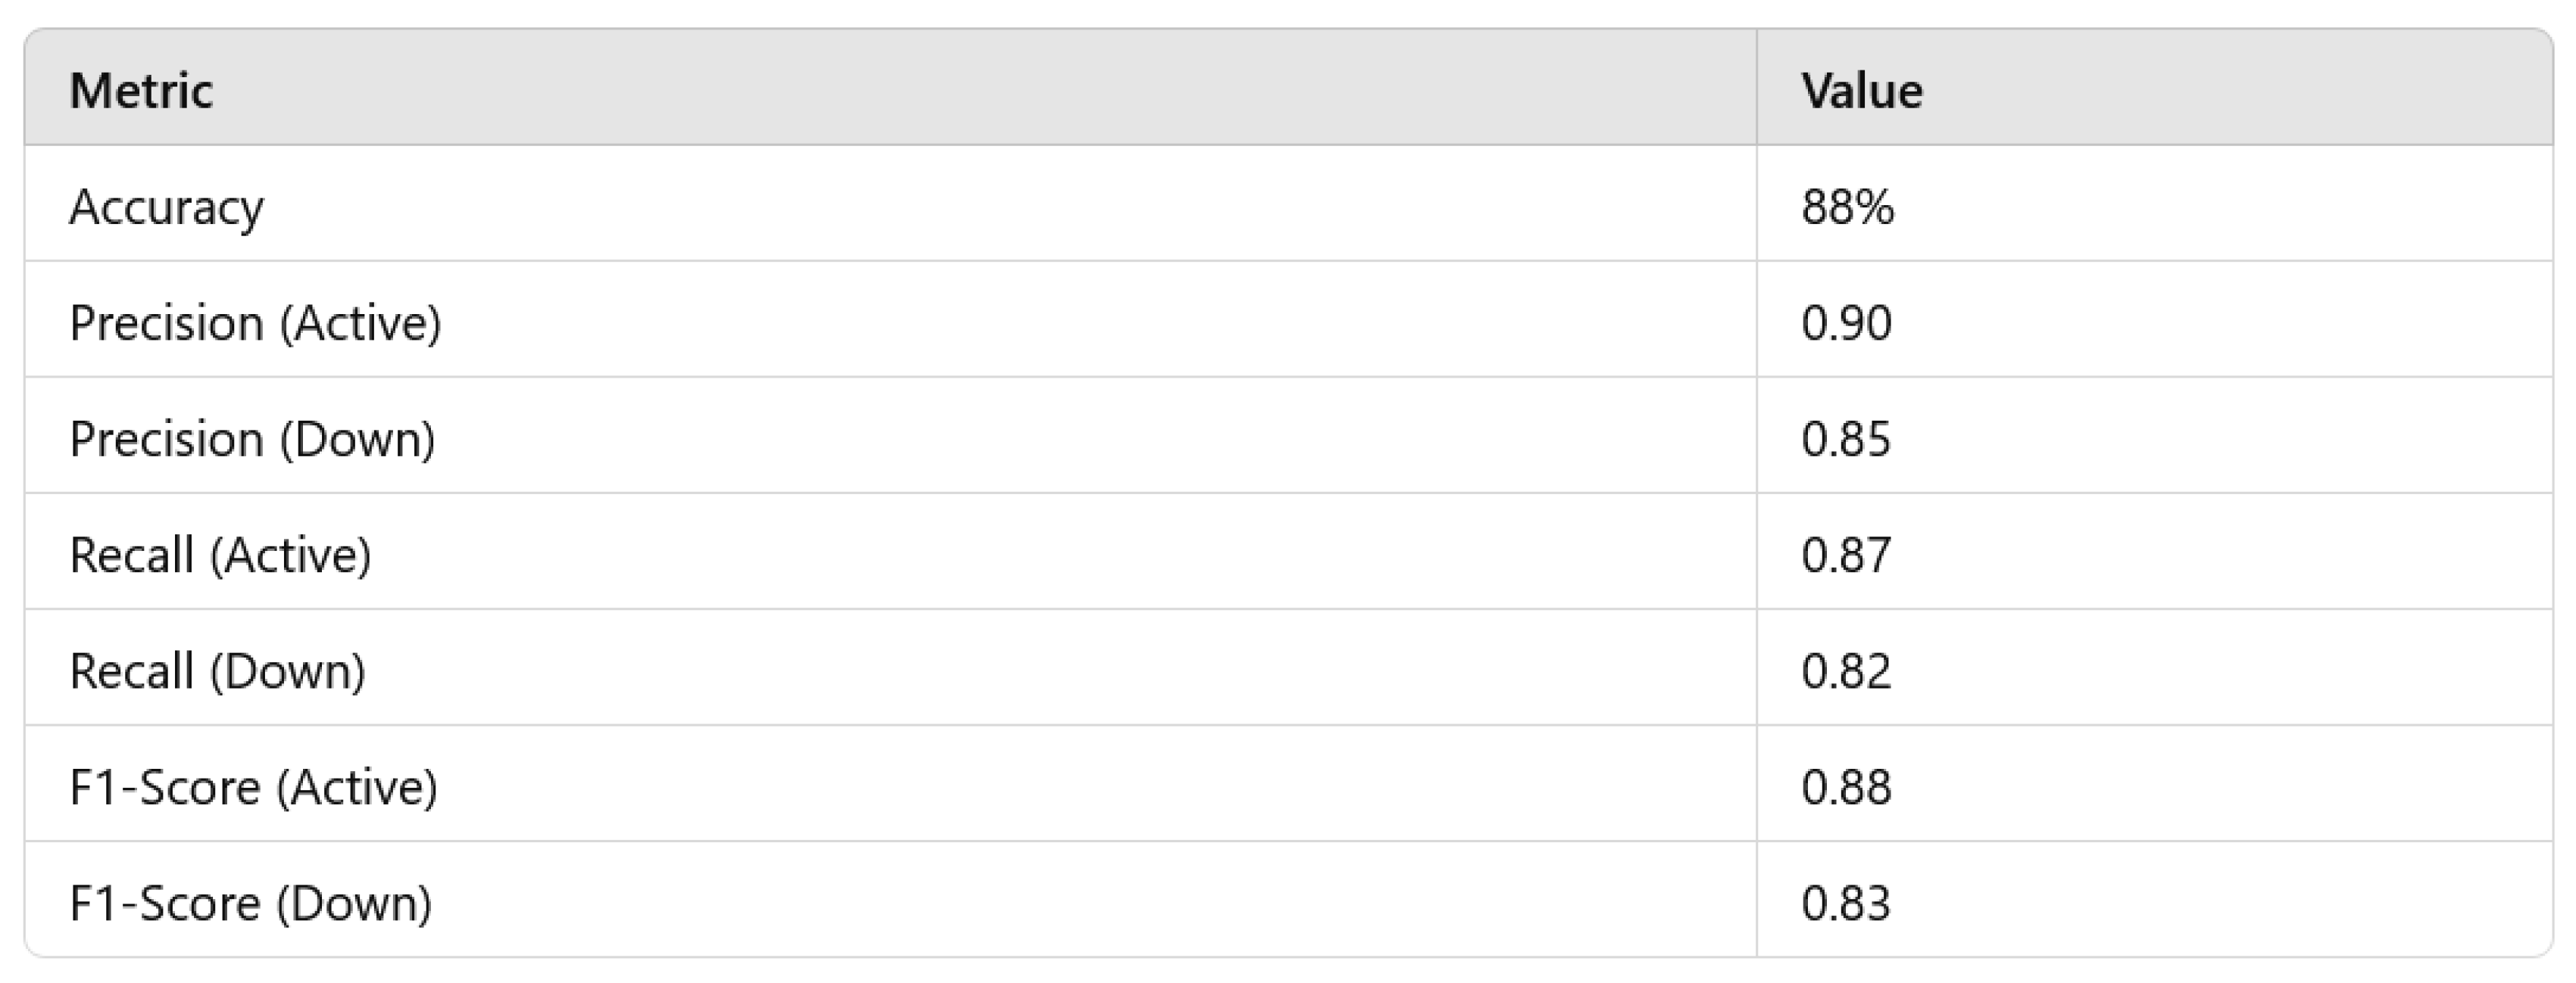Viewport: 2576px width, 983px height.
Task: Select the F1-Score (Down) label
Action: [x=250, y=903]
